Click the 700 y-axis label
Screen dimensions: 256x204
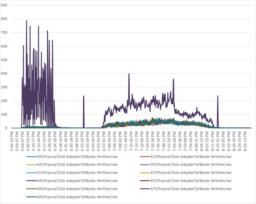point(4,32)
